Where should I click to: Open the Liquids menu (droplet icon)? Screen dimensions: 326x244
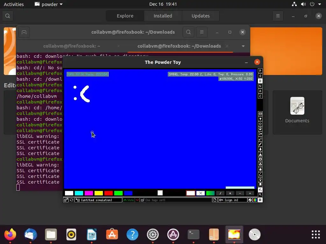(260, 149)
